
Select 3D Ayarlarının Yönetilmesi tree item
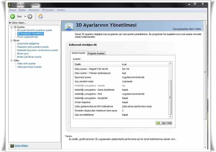(31, 34)
